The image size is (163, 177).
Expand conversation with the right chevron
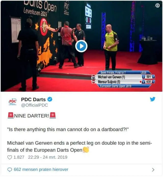[153, 170]
